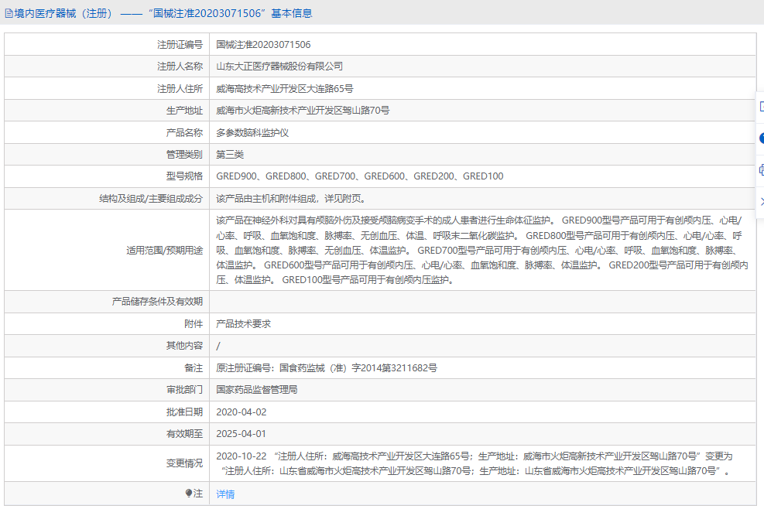Image resolution: width=764 pixels, height=509 pixels.
Task: Click the 变更情况 row label
Action: click(x=184, y=463)
